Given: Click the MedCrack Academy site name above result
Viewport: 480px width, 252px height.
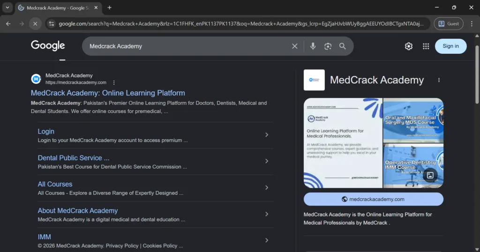Looking at the screenshot, I should 69,75.
